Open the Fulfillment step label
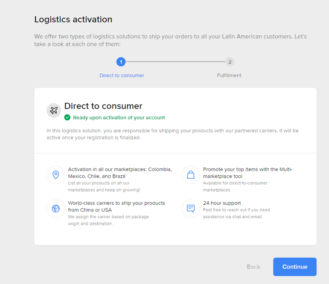 [229, 75]
